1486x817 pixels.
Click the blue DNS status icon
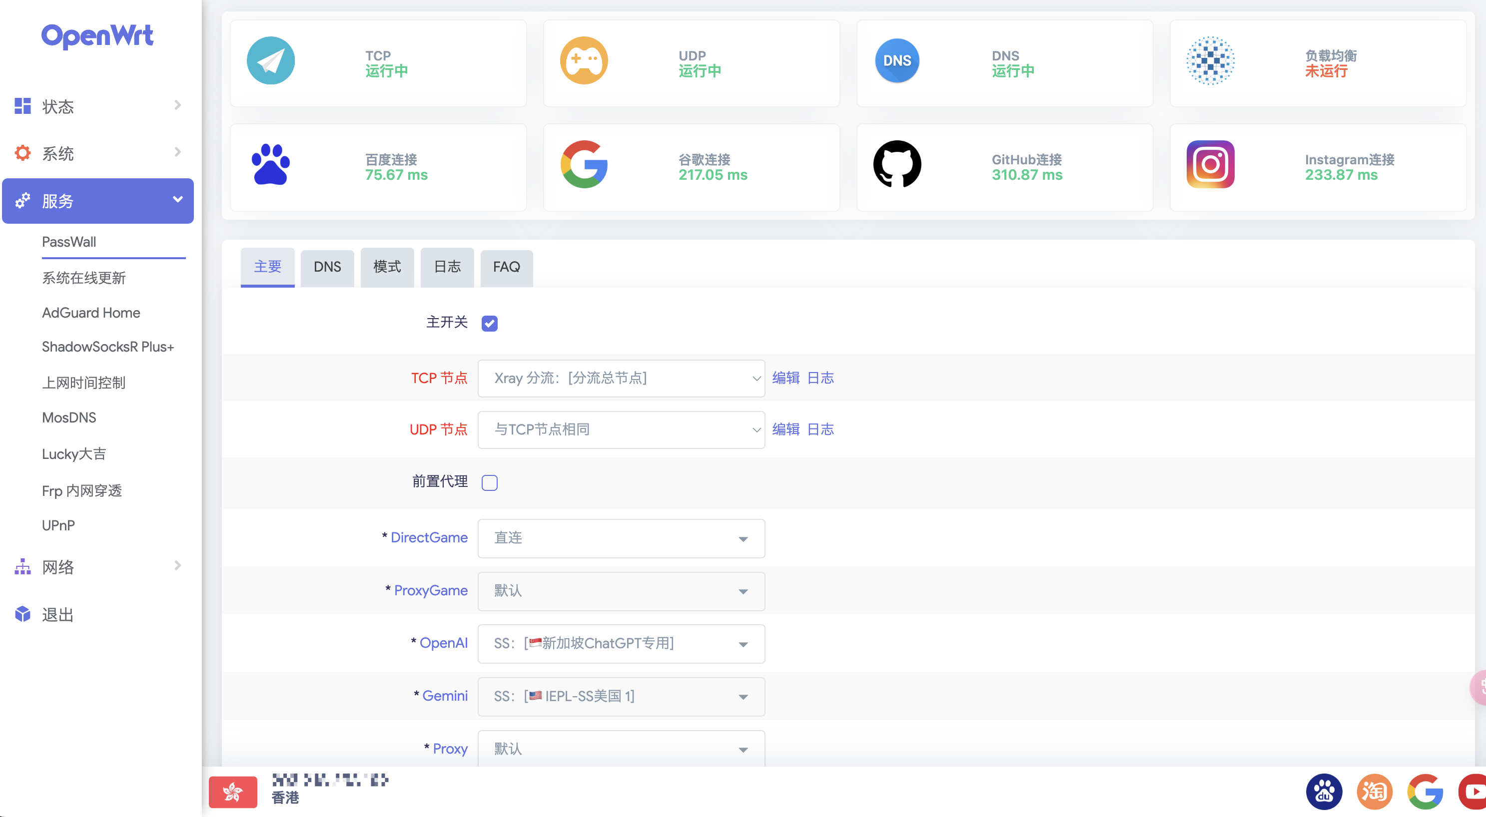pos(897,60)
